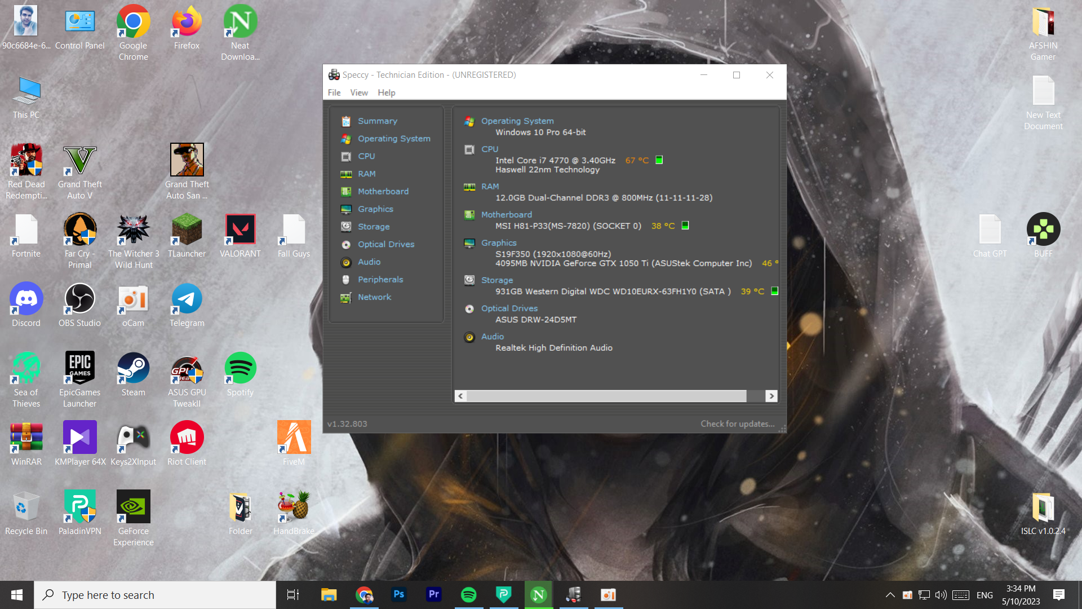Click the storage temperature green indicator
The height and width of the screenshot is (609, 1082).
coord(775,291)
